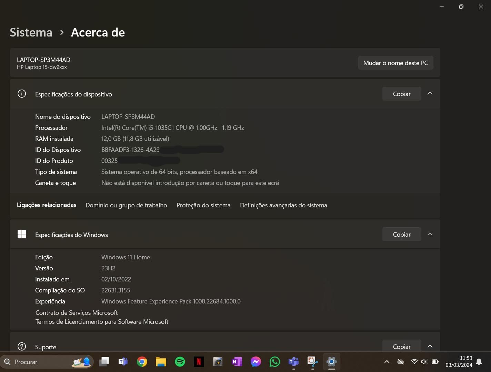Image resolution: width=491 pixels, height=372 pixels.
Task: Select build number 22631.3155
Action: 116,290
